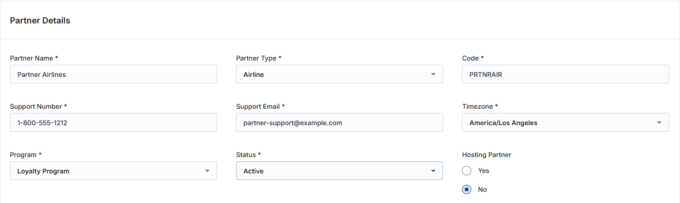680x203 pixels.
Task: Click the Partner Details heading
Action: (40, 21)
